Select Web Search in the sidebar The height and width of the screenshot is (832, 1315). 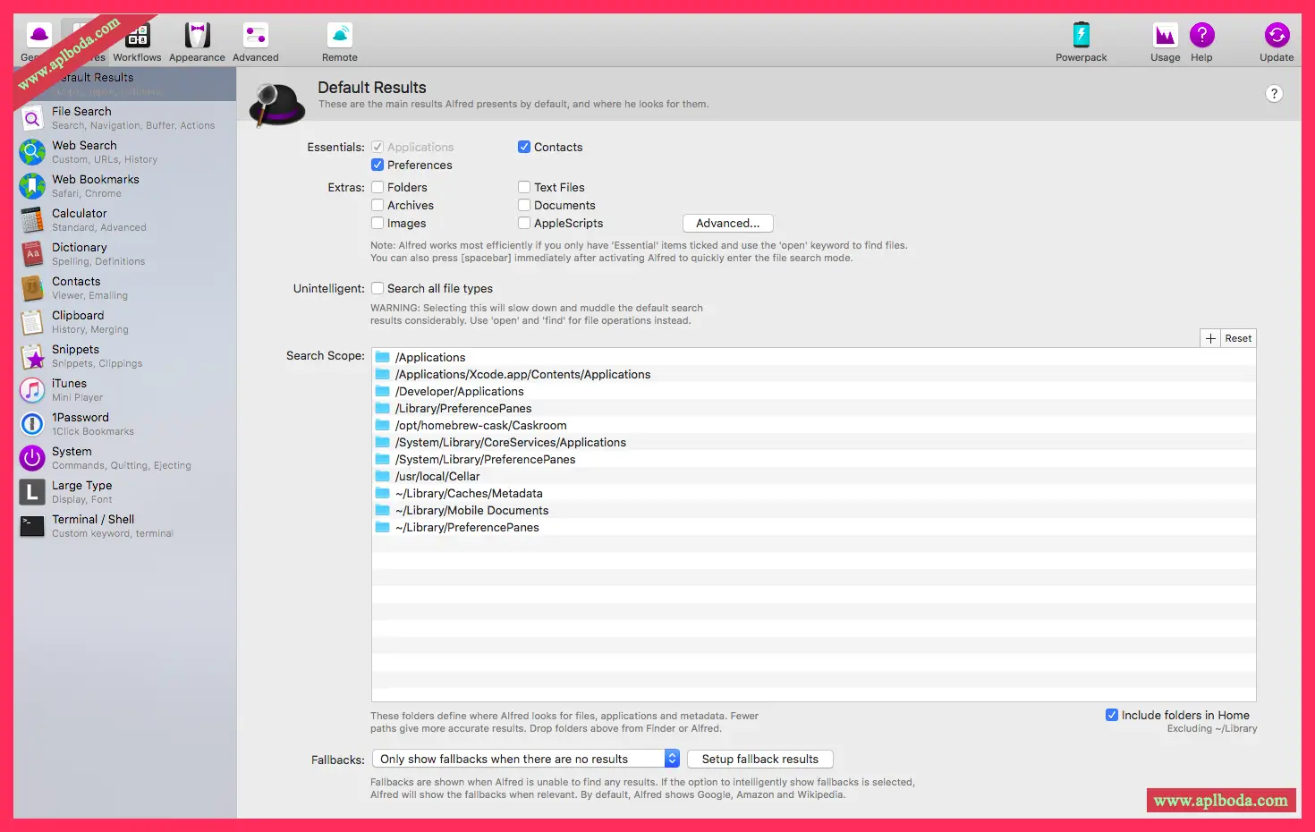point(84,151)
